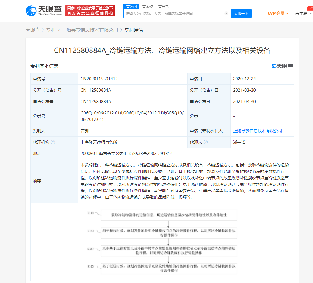Screen dimensions: 313x283
Task: Clear the search box using the × icon
Action: pos(227,13)
